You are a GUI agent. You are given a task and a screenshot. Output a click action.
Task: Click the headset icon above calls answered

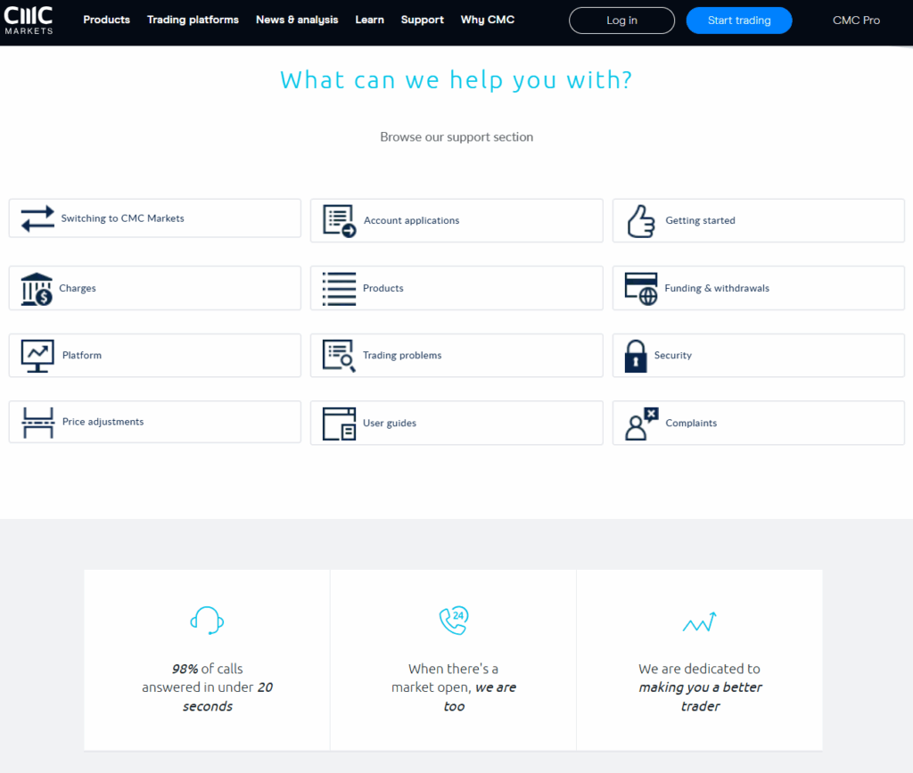(207, 620)
